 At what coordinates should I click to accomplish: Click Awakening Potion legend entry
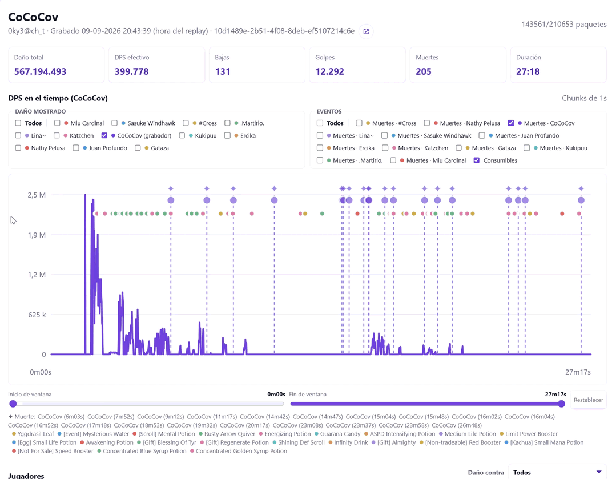(x=107, y=442)
